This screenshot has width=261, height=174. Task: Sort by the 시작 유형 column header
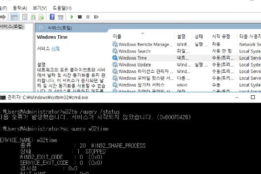tap(221, 36)
